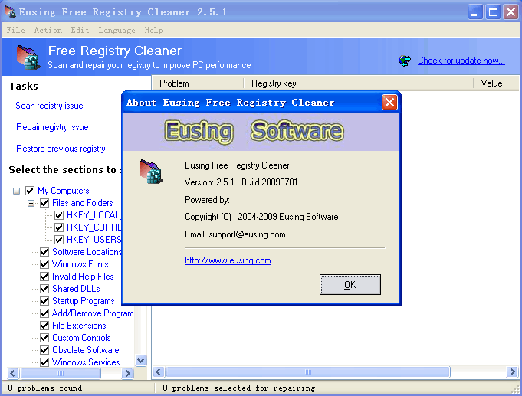Click the sections tree horizontal scrollbar thumb

click(x=61, y=373)
